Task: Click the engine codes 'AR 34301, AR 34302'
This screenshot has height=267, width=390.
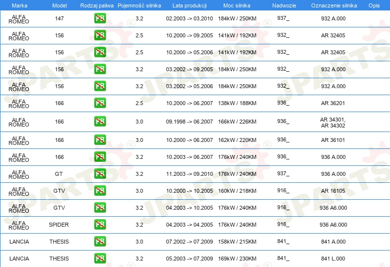Action: (x=333, y=123)
